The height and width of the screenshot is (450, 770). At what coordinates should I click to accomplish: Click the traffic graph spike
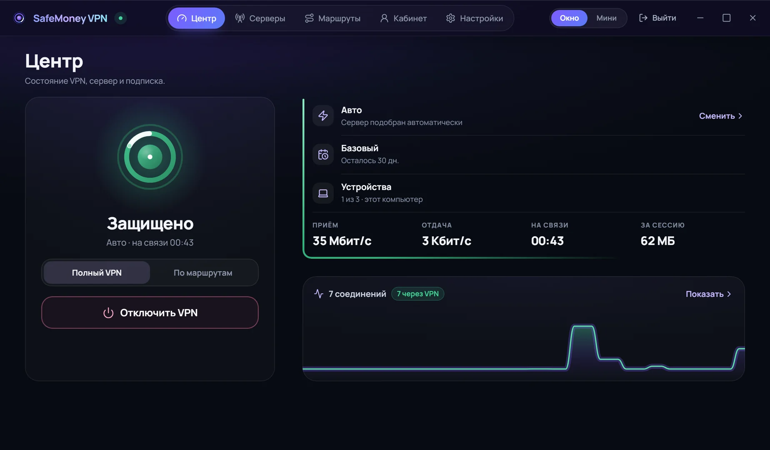click(583, 347)
